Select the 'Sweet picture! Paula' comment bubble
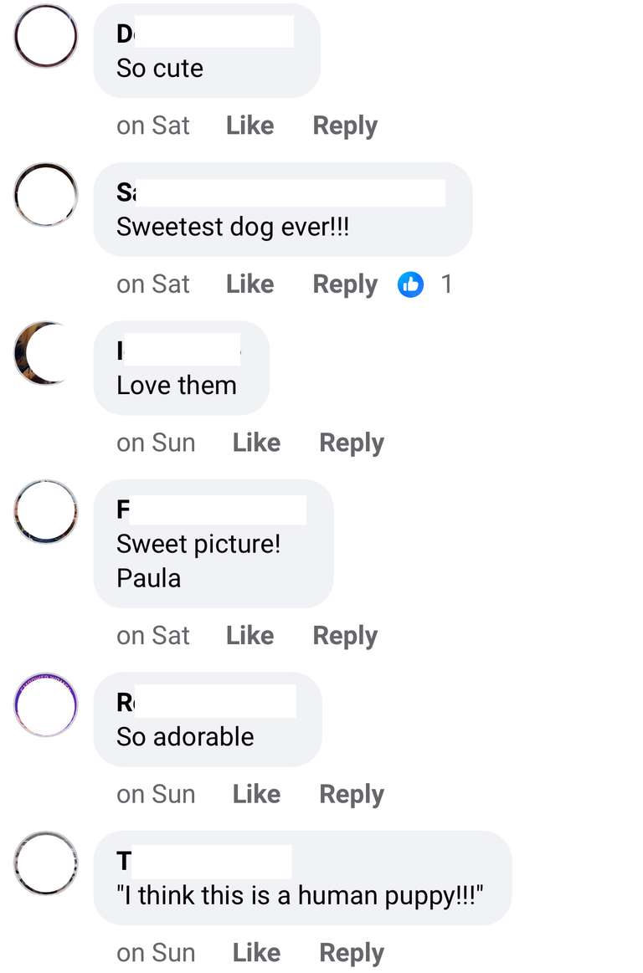 coord(213,544)
